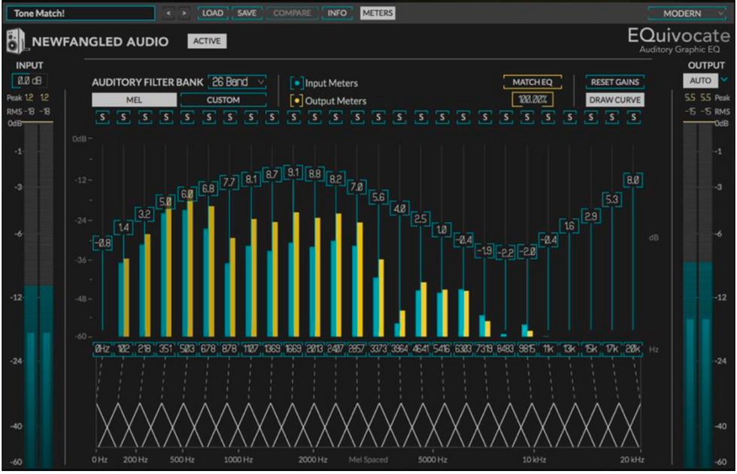Screen dimensions: 737x474
Task: Click the 878 frequency label box
Action: (x=229, y=349)
